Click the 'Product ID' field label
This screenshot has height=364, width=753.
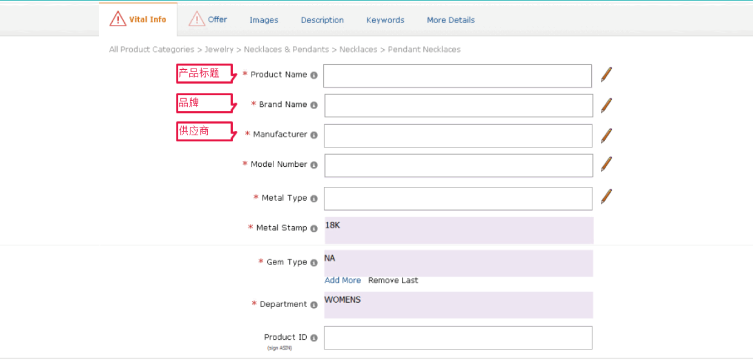click(286, 337)
